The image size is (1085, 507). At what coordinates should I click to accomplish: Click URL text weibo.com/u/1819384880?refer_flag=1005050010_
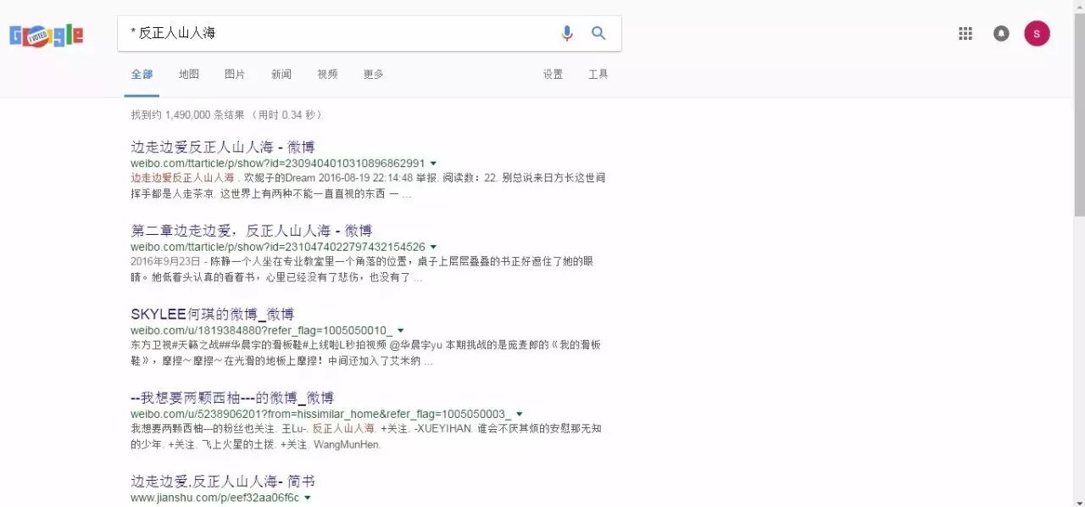(262, 330)
